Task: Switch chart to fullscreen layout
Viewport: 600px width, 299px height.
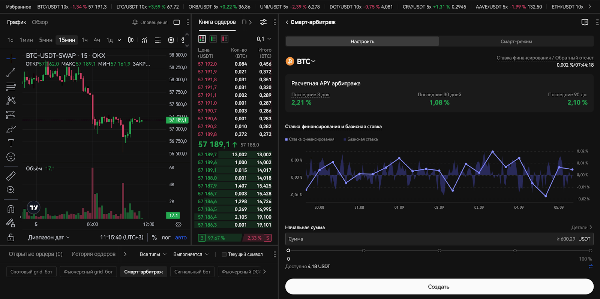Action: pos(177,22)
